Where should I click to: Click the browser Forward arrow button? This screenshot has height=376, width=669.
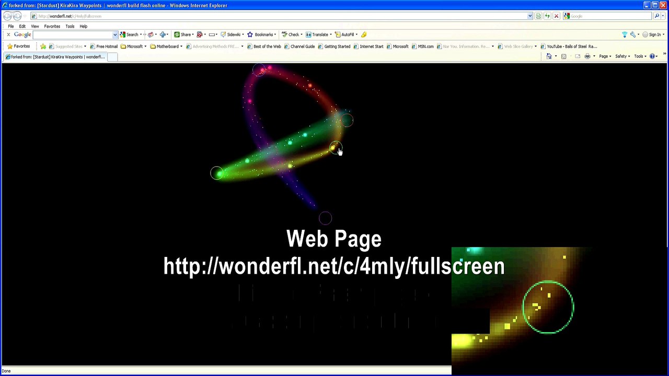(x=17, y=16)
